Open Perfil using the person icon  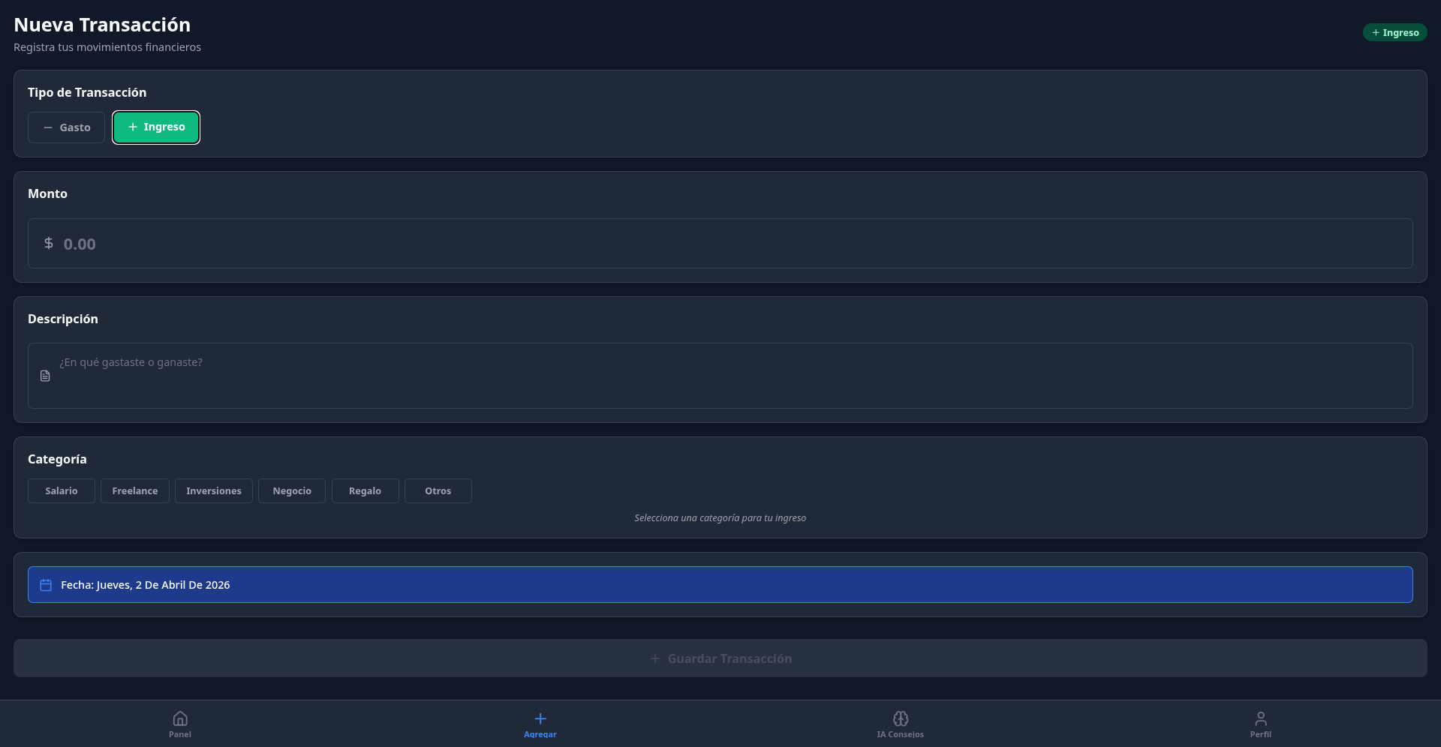point(1261,717)
